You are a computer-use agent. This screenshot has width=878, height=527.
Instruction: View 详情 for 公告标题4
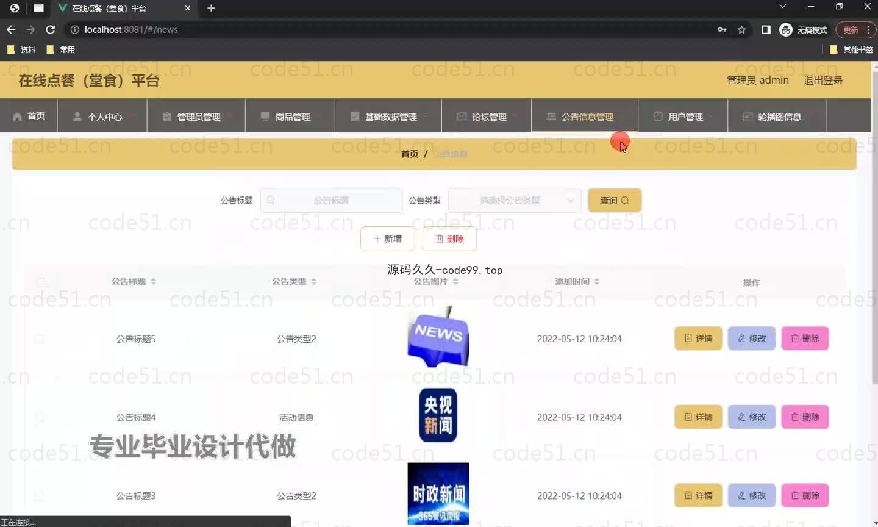coord(698,417)
